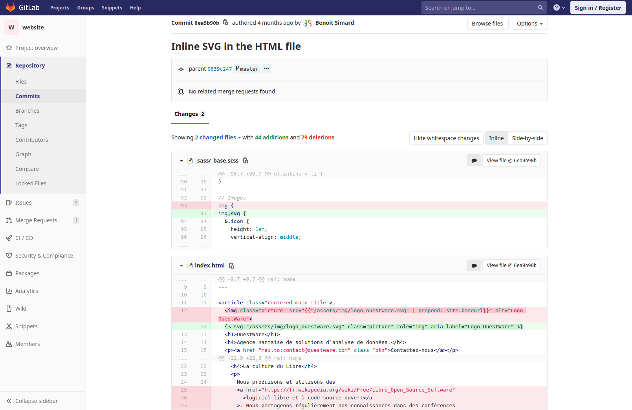Viewport: 632px width, 410px height.
Task: Focus the Search or jump to field
Action: pyautogui.click(x=479, y=7)
